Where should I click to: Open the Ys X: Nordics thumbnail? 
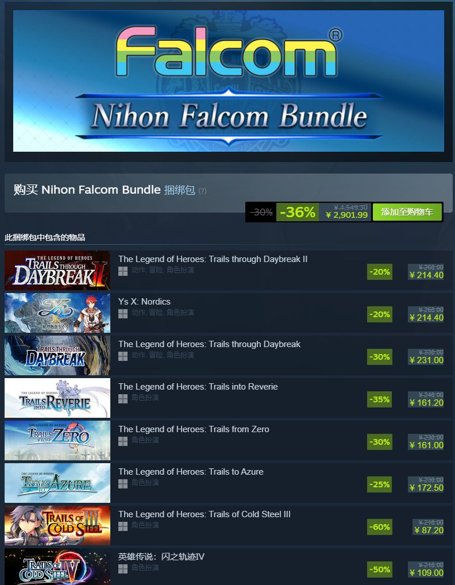tap(57, 313)
